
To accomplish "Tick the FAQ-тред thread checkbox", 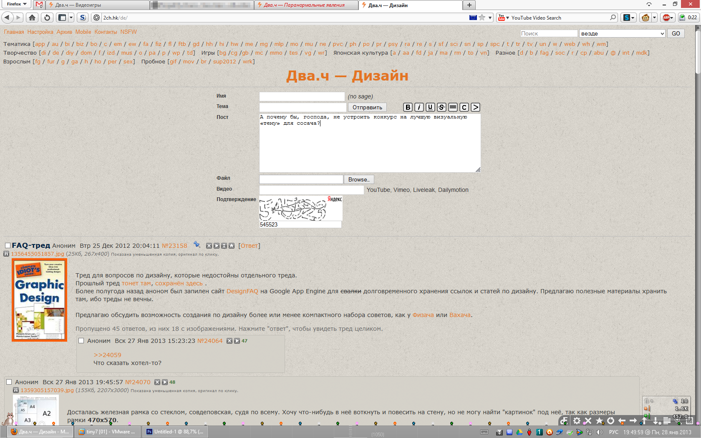I will pyautogui.click(x=8, y=246).
